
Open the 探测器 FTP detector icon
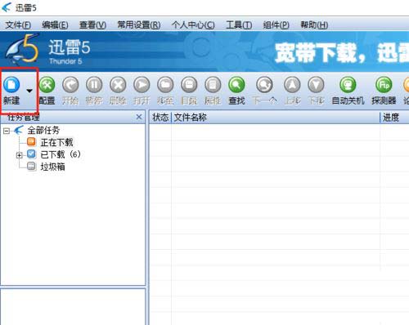click(x=384, y=85)
